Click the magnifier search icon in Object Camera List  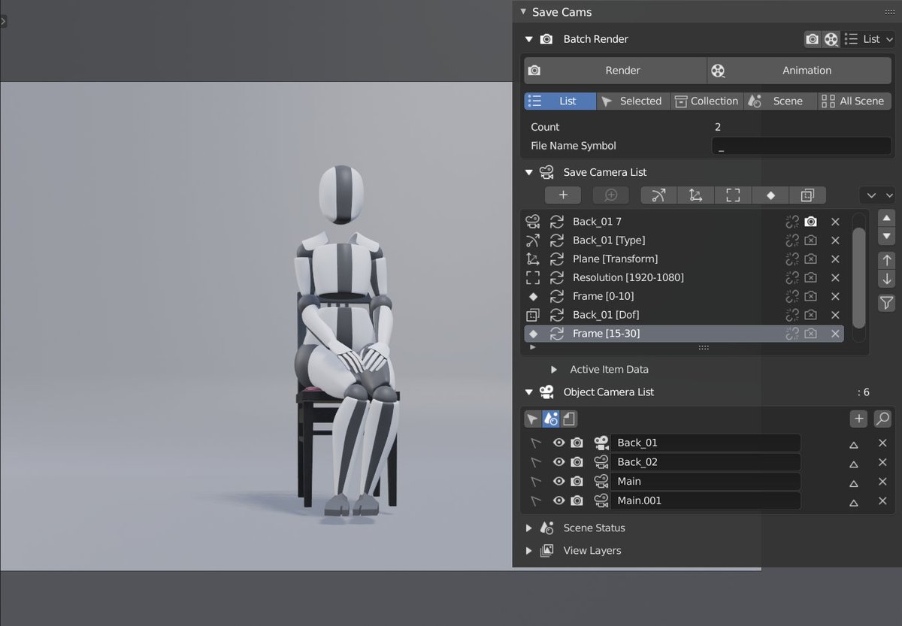coord(883,419)
